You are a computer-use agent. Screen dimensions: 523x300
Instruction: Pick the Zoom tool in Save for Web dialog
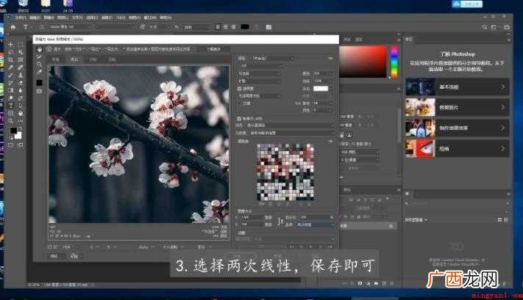[x=40, y=65]
